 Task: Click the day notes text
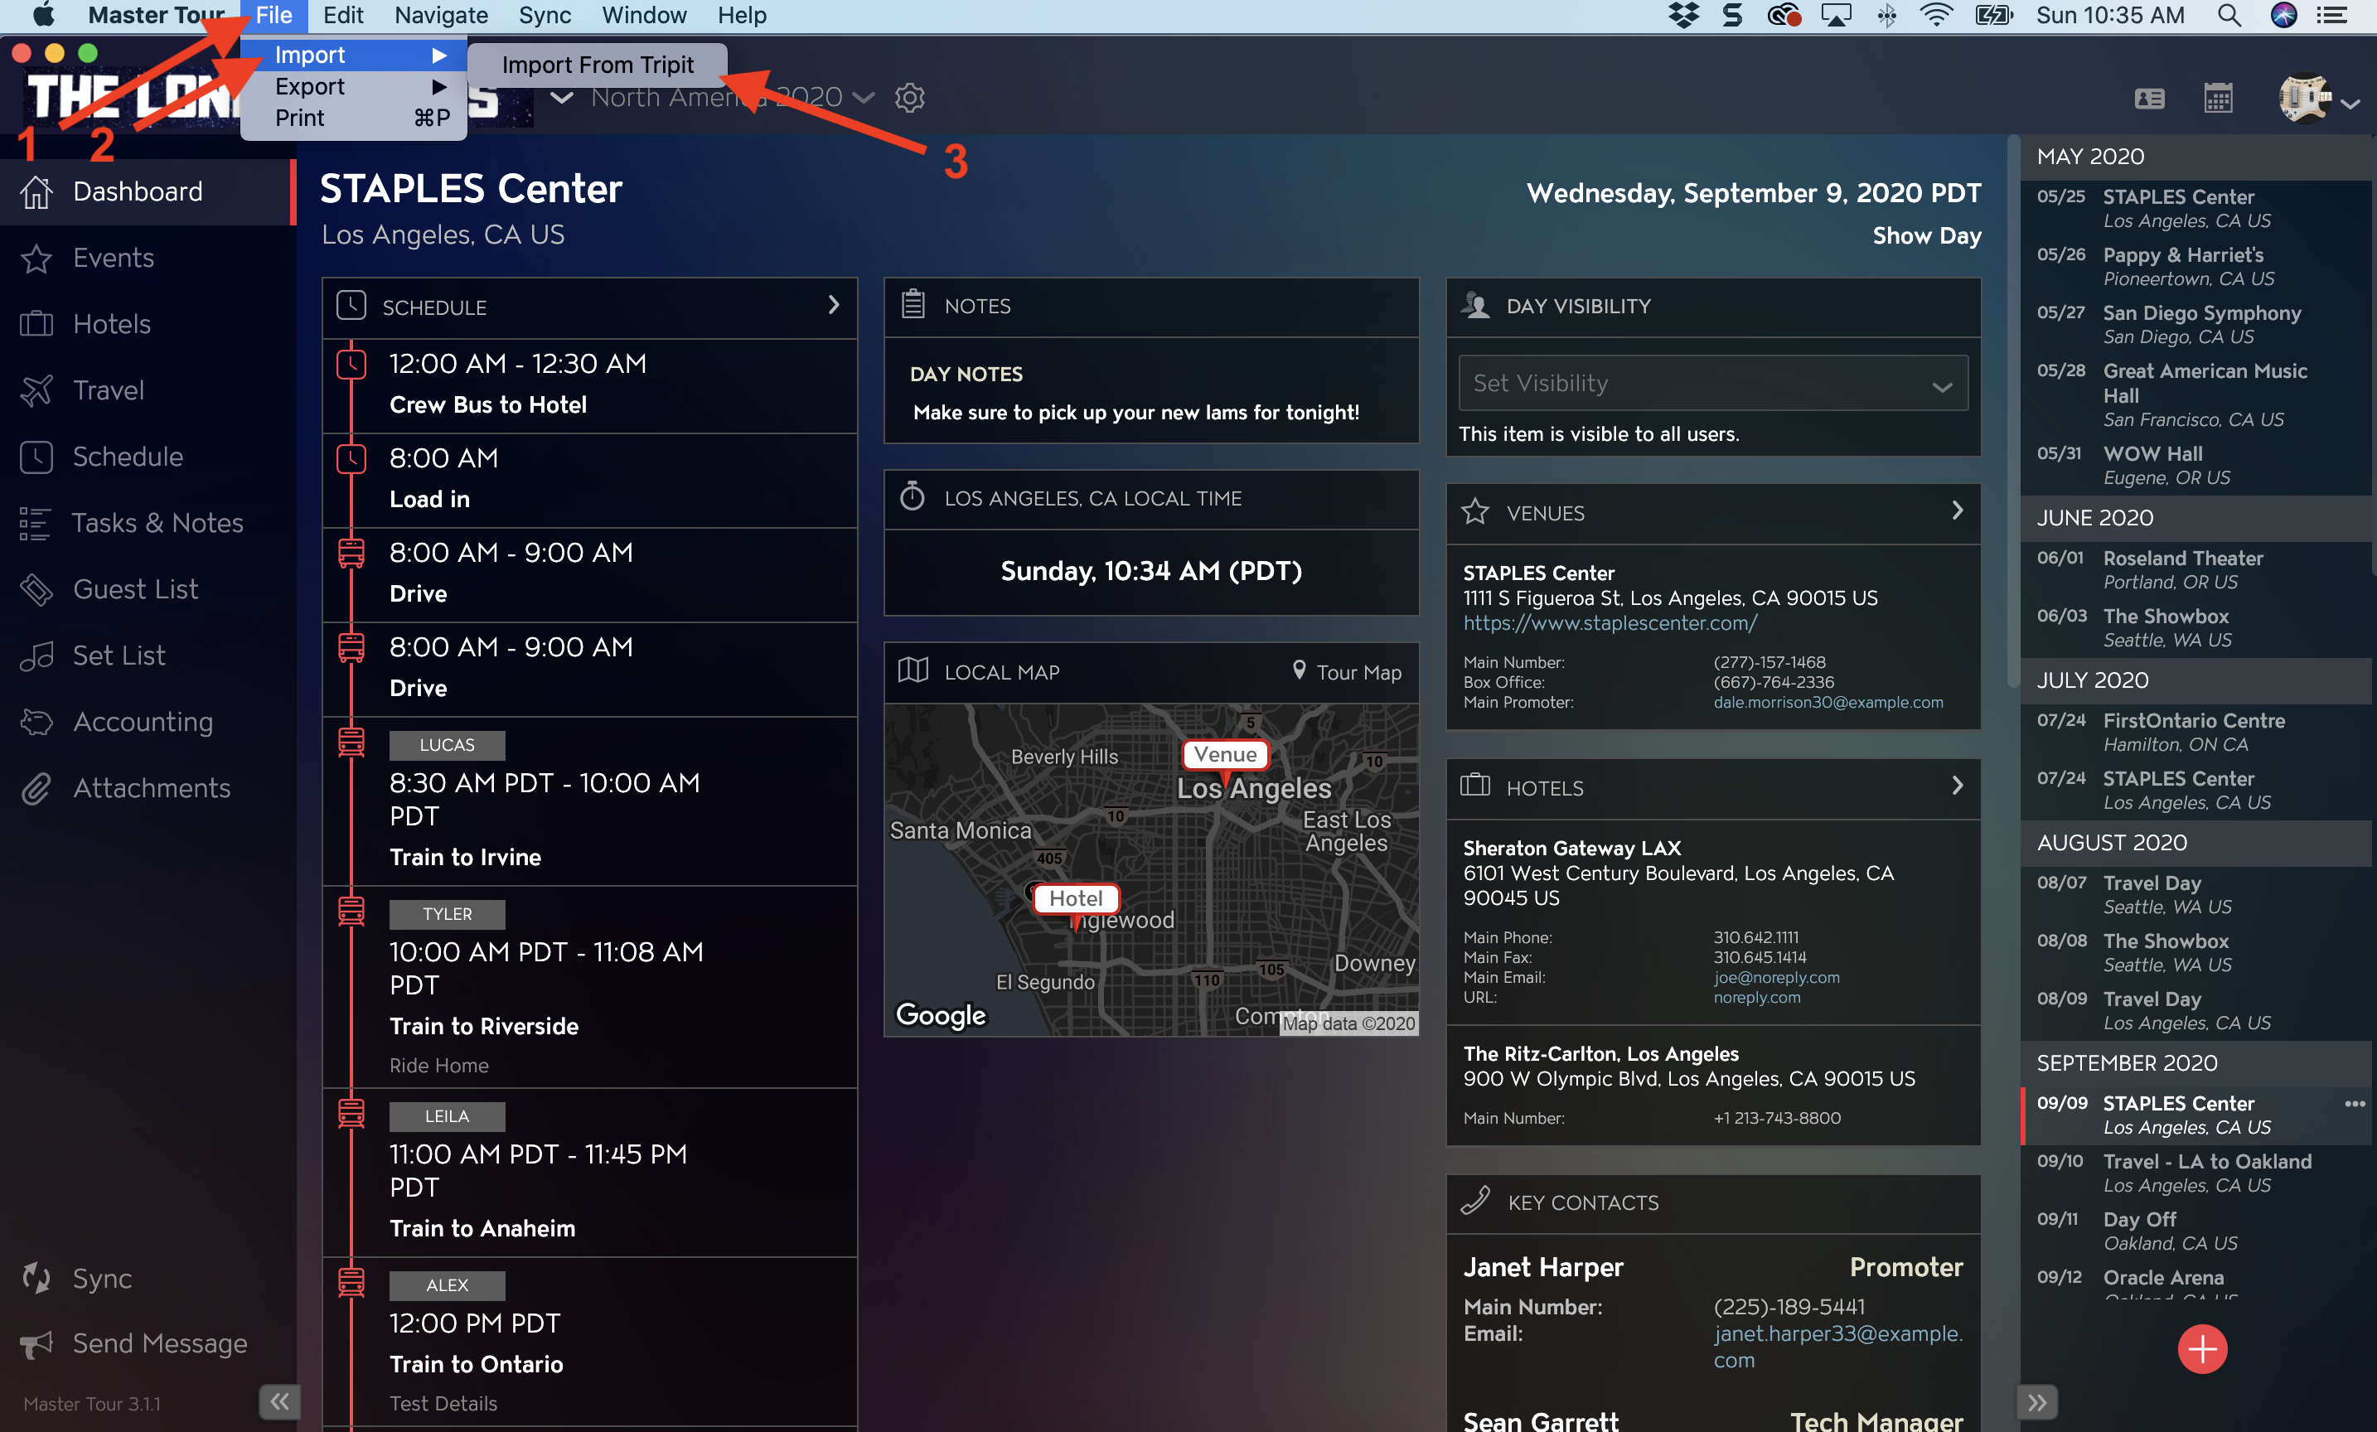pos(1135,413)
